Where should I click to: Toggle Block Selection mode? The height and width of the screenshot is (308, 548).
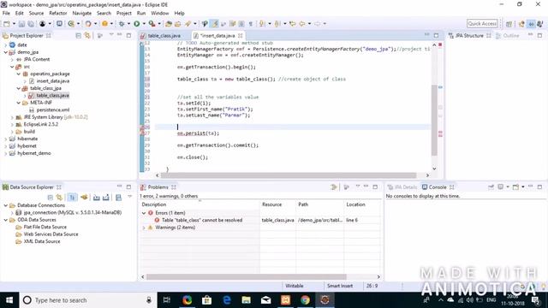pyautogui.click(x=241, y=24)
